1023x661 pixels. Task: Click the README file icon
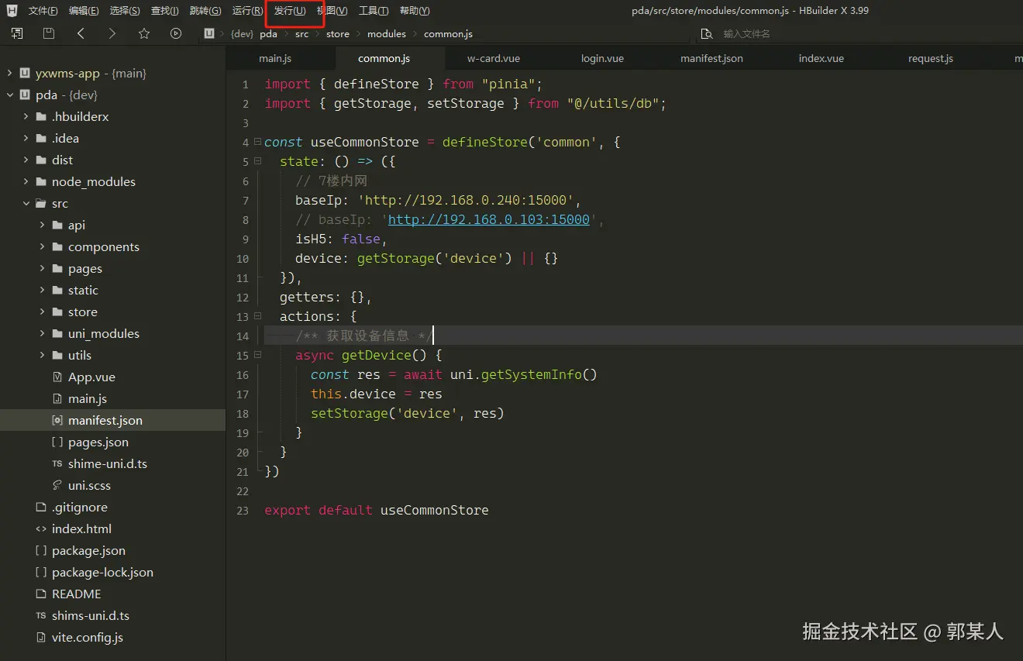click(x=41, y=594)
